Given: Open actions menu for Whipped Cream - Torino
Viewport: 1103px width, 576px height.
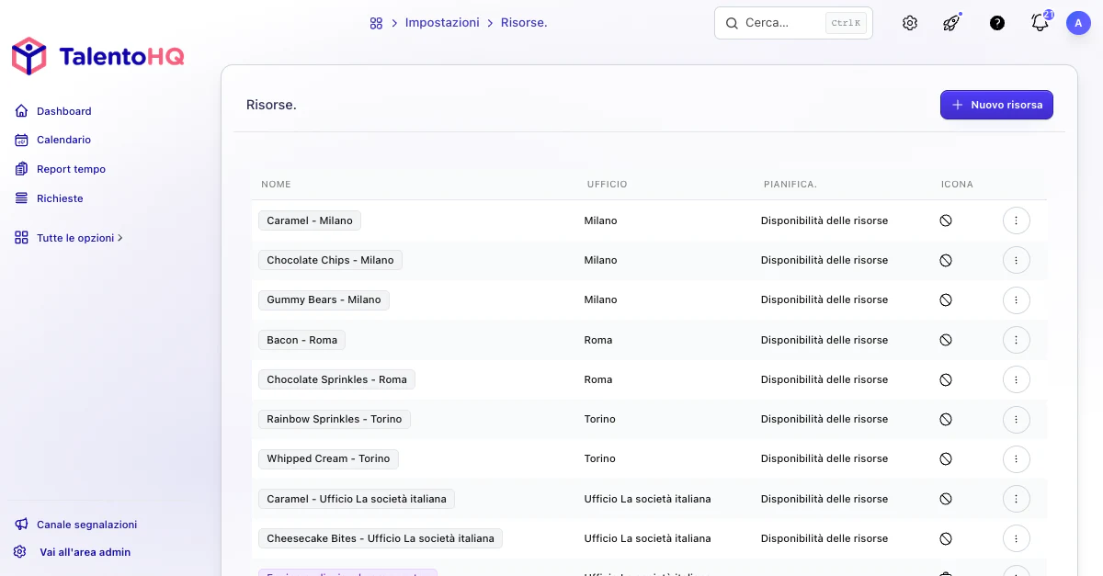Looking at the screenshot, I should pyautogui.click(x=1017, y=458).
